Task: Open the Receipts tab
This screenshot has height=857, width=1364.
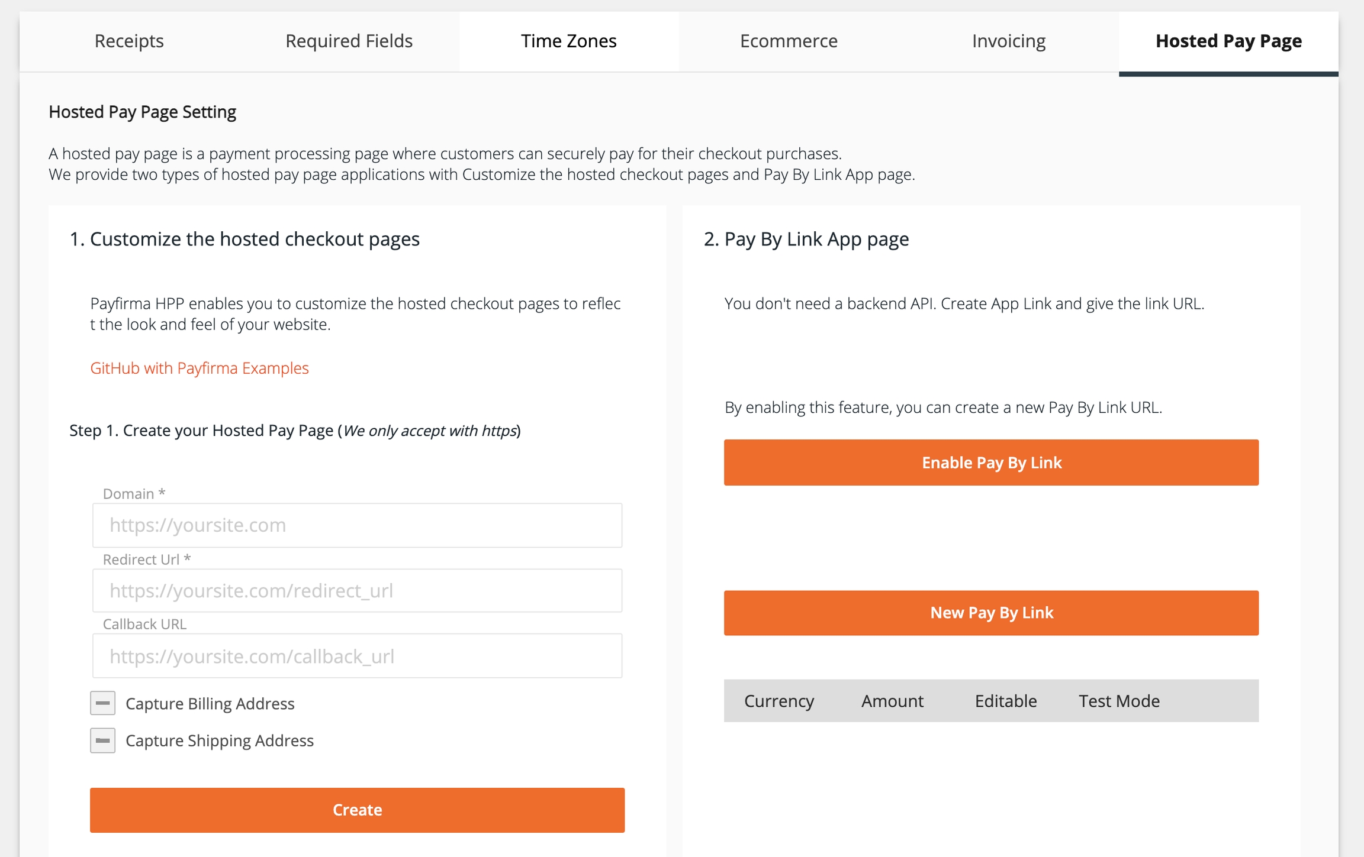Action: [129, 41]
